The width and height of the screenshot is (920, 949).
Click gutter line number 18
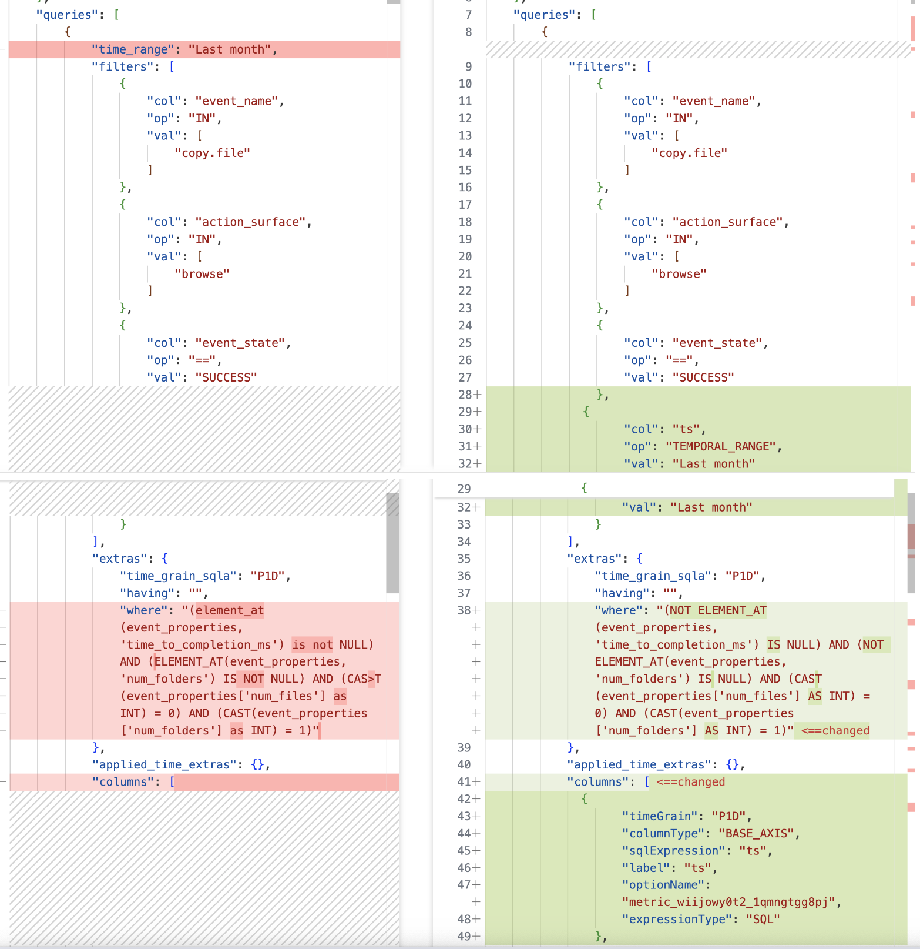coord(465,222)
